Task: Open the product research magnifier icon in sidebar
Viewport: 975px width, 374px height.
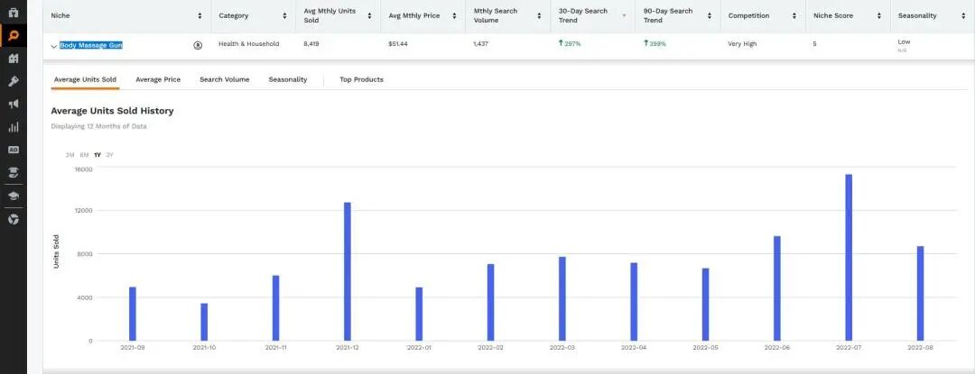Action: (13, 35)
